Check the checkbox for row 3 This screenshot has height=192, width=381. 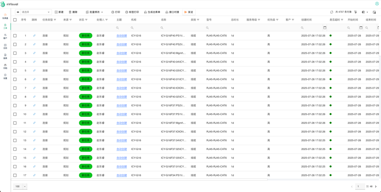click(15, 53)
